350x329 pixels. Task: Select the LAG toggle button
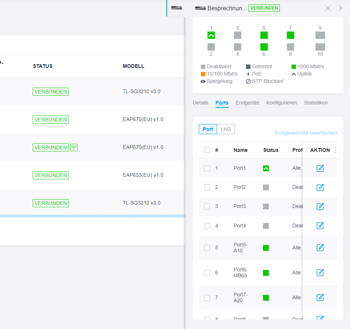click(x=225, y=129)
